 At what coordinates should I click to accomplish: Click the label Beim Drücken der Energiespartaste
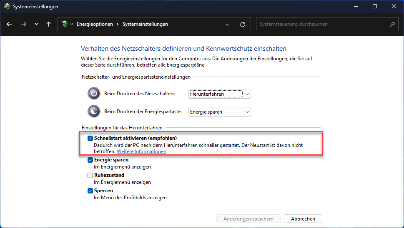coord(143,112)
